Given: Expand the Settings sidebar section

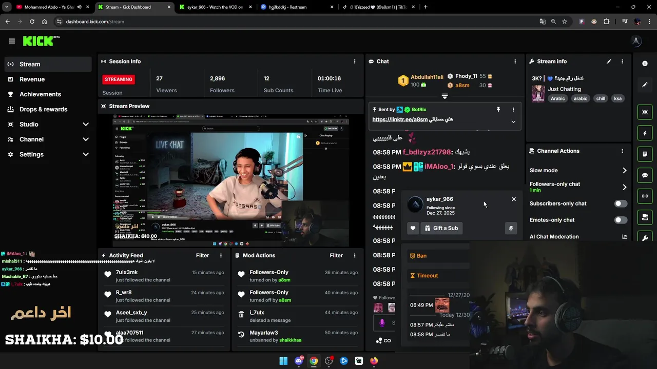Looking at the screenshot, I should click(86, 154).
